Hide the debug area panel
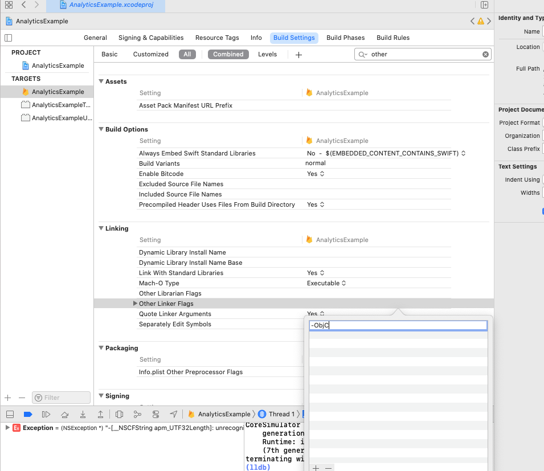 [10, 414]
